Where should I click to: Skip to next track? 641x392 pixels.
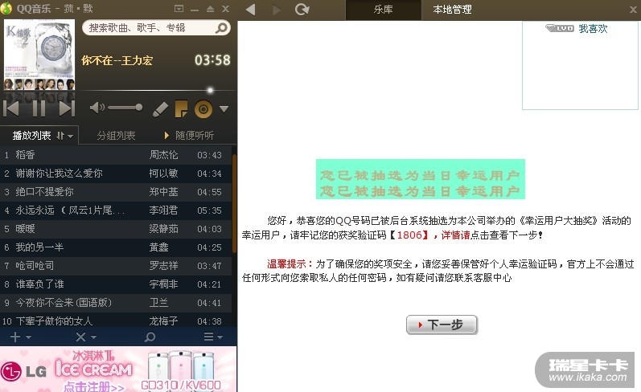67,108
